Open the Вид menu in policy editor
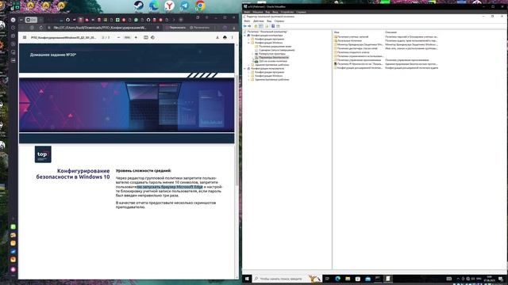This screenshot has width=508, height=285. coord(269,21)
